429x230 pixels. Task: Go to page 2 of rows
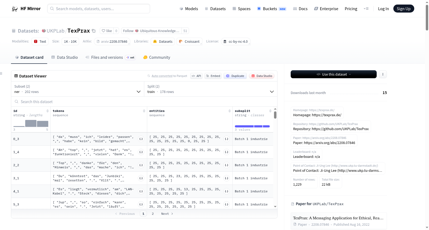pyautogui.click(x=153, y=214)
